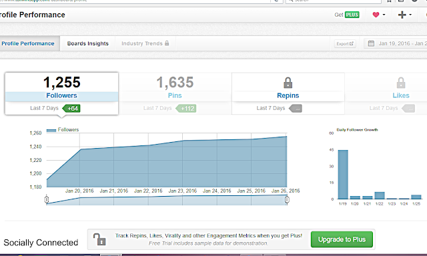Open the locked Industry Trends tab
Image resolution: width=427 pixels, height=256 pixels.
pyautogui.click(x=145, y=43)
